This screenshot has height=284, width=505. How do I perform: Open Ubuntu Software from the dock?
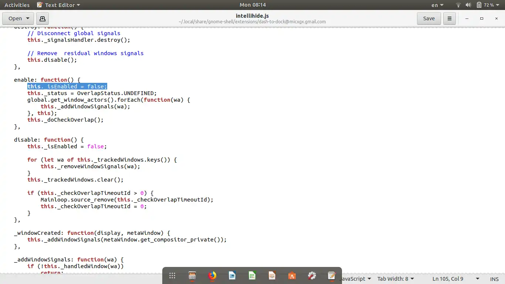click(292, 275)
